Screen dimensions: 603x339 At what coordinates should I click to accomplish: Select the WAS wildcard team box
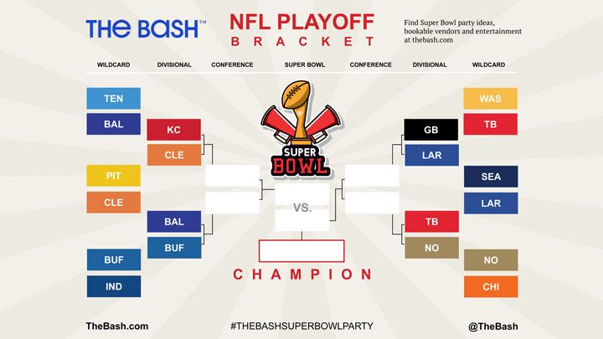(490, 99)
